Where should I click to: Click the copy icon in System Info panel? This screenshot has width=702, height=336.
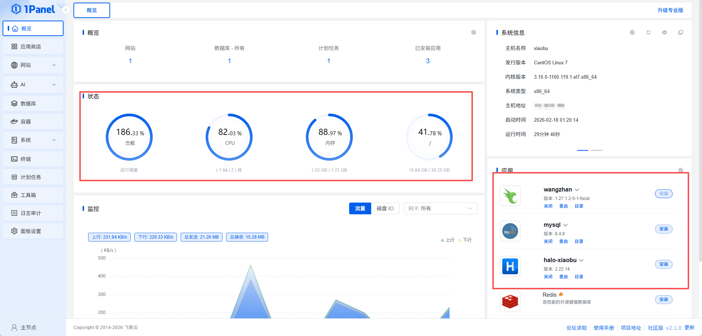point(681,32)
